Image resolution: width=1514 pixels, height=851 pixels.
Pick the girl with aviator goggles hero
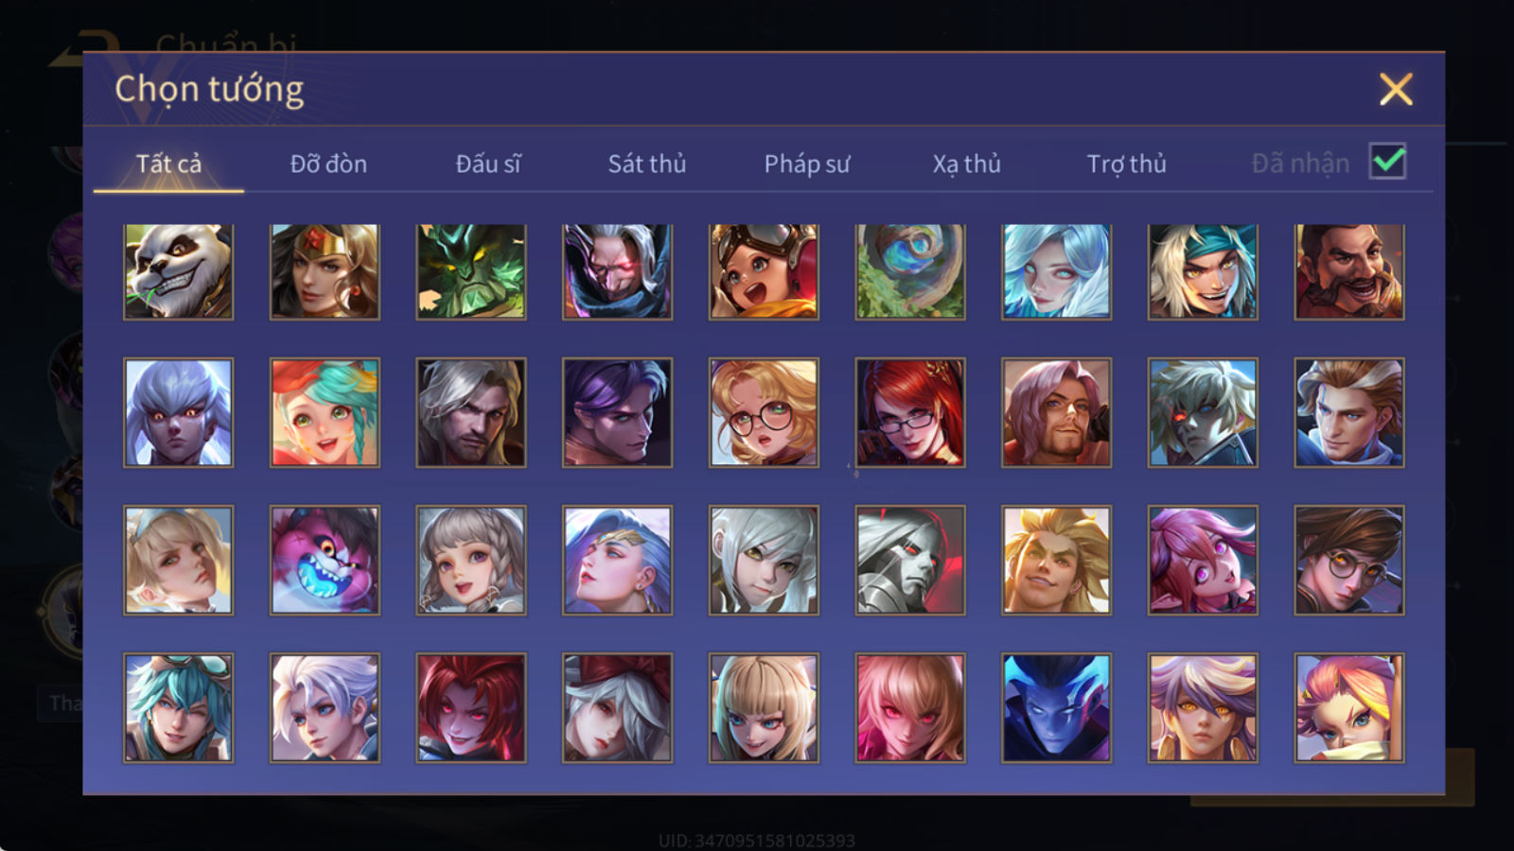(764, 271)
